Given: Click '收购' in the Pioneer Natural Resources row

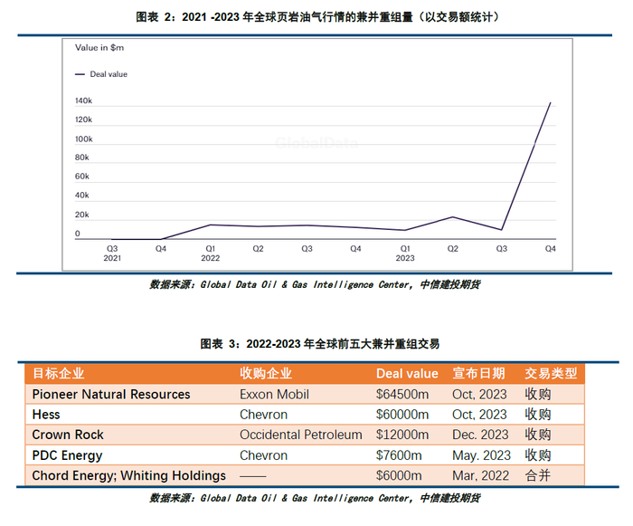Looking at the screenshot, I should pyautogui.click(x=538, y=394).
